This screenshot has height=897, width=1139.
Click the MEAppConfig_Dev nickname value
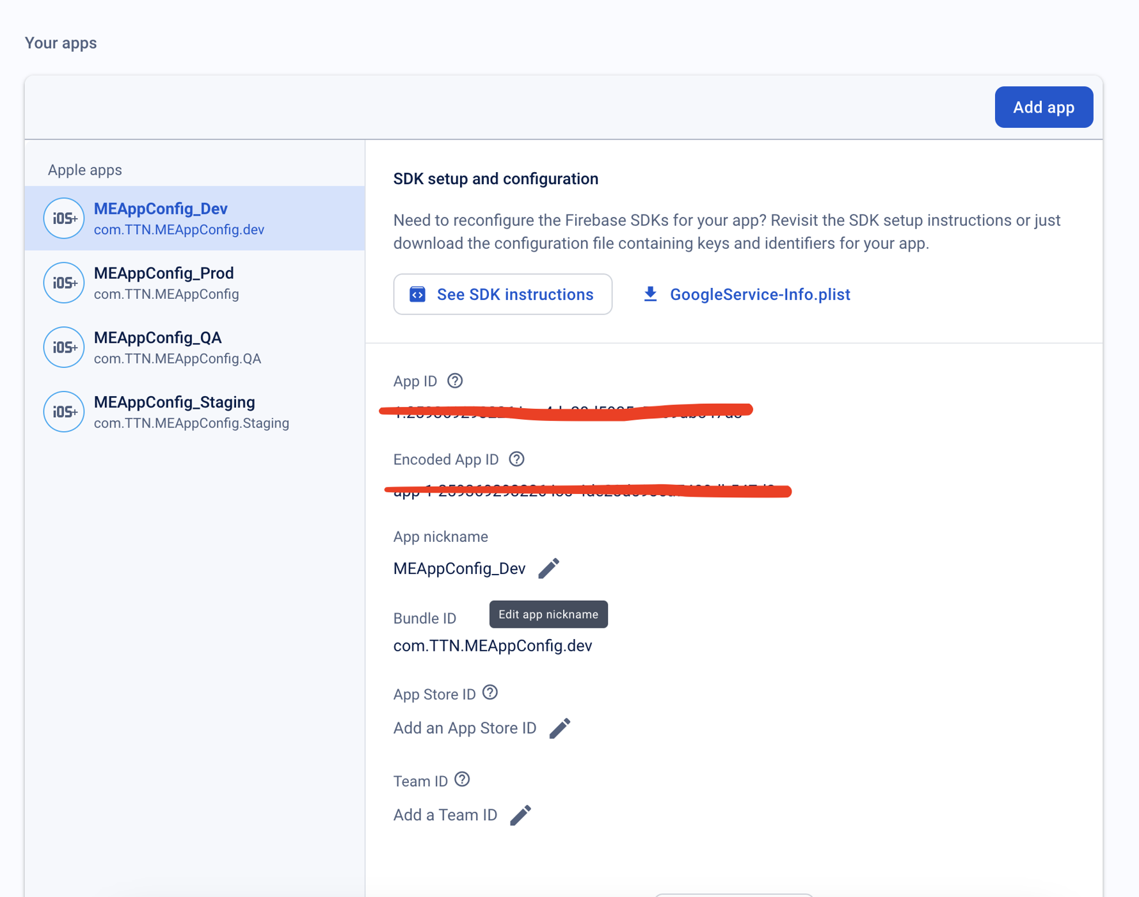point(459,568)
